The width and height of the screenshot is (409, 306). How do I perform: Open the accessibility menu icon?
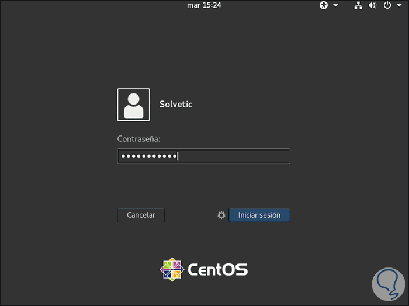pos(324,5)
